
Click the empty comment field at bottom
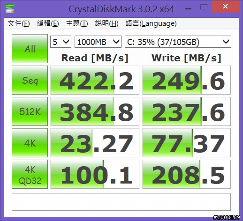[121, 202]
